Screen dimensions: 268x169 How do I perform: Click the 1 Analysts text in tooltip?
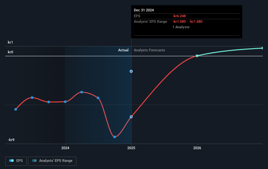pos(181,27)
